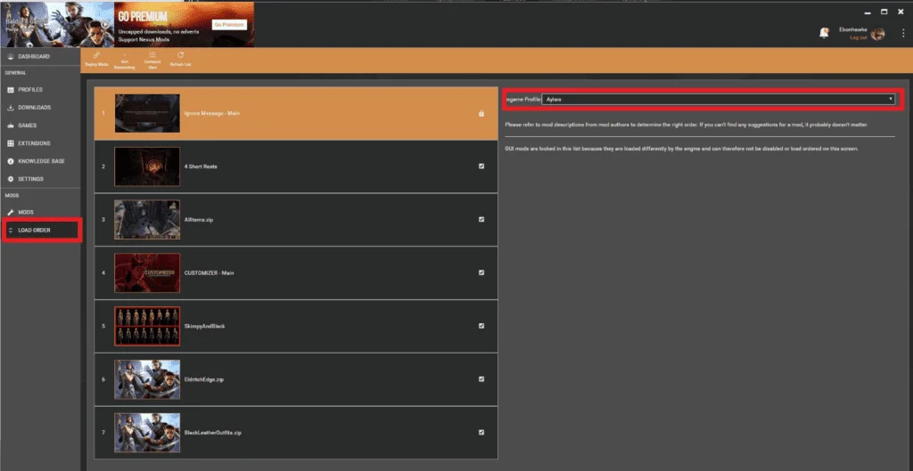This screenshot has width=913, height=471.
Task: Click the Log out link
Action: click(858, 37)
